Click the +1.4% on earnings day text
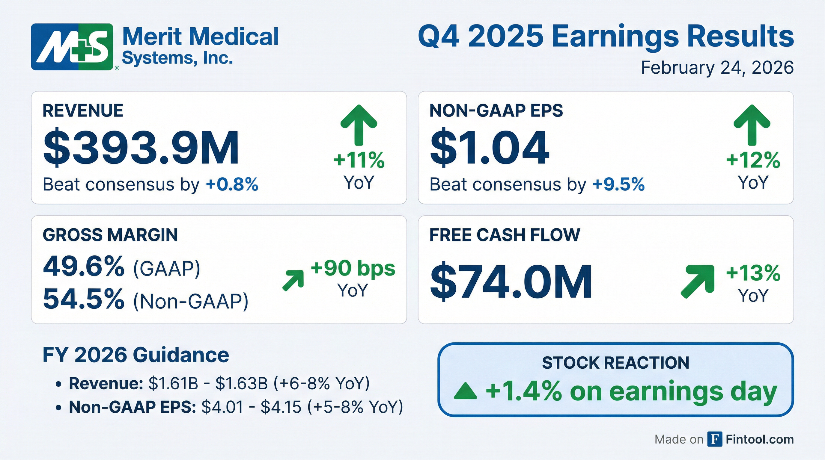825x460 pixels. pyautogui.click(x=632, y=391)
